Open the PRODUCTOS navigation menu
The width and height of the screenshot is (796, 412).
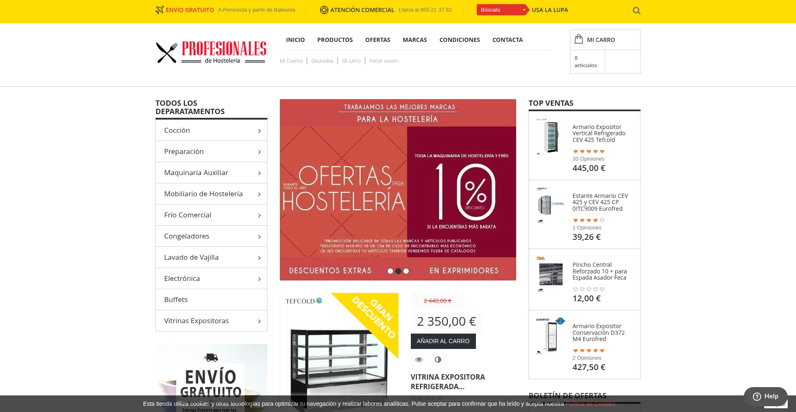pos(335,40)
